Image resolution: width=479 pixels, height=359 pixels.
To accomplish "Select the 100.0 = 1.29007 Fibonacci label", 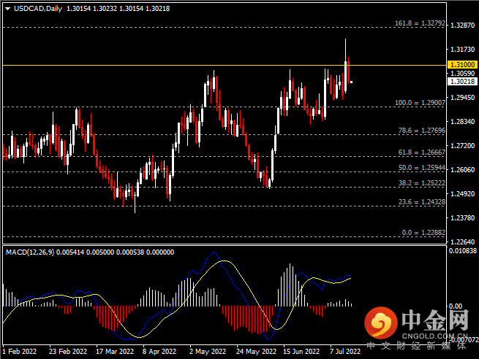I will click(420, 103).
